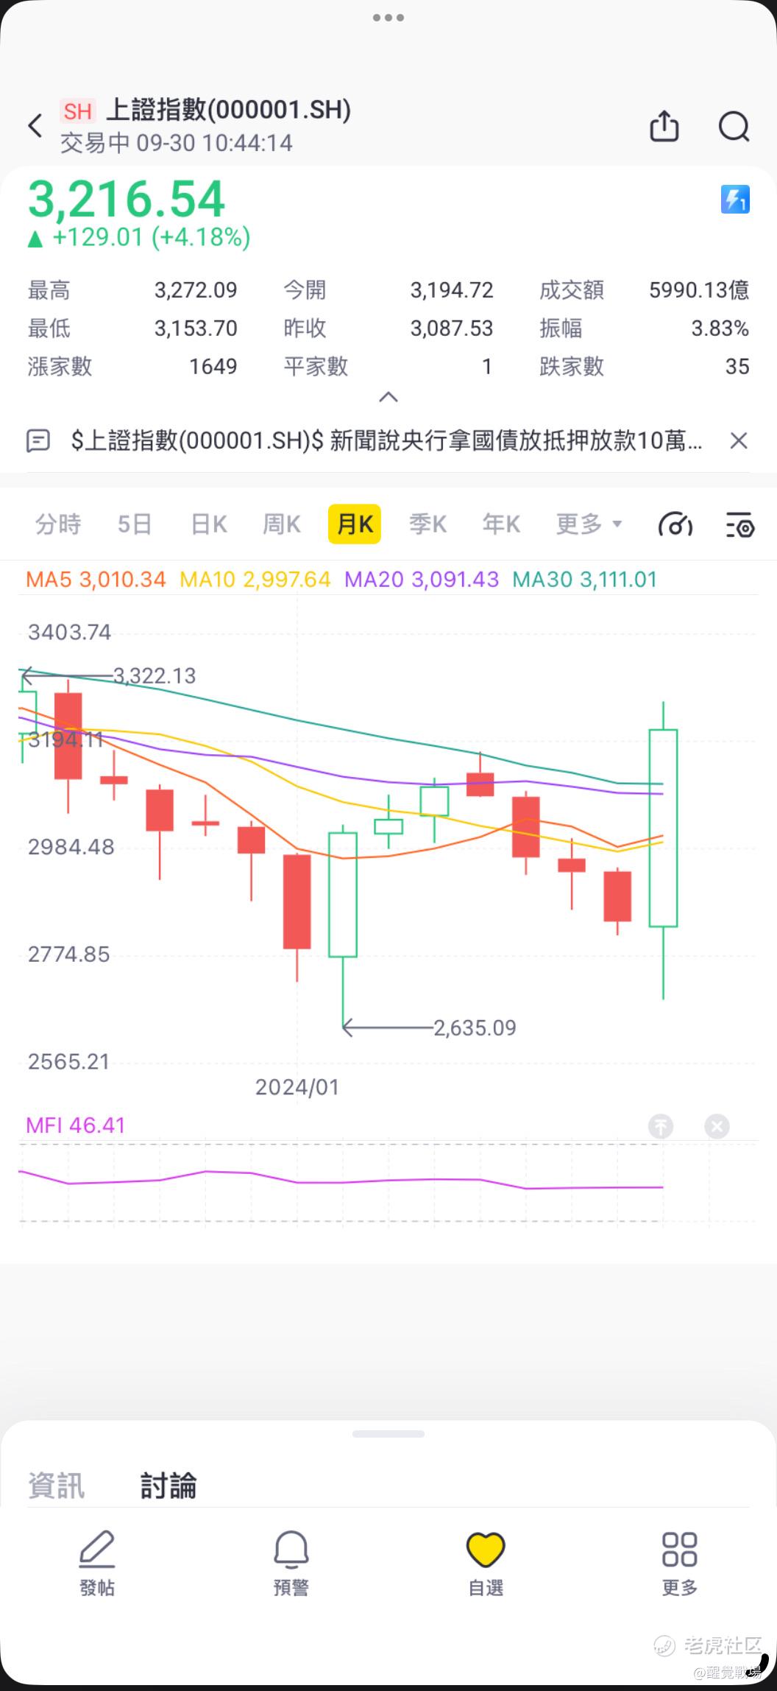Switch to the 日K chart tab
Viewport: 777px width, 1691px height.
coord(209,524)
